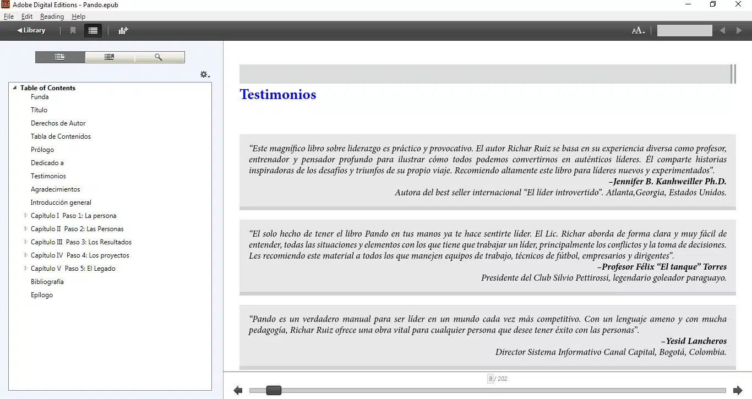Open the panel options gear menu
The image size is (752, 399).
click(205, 74)
